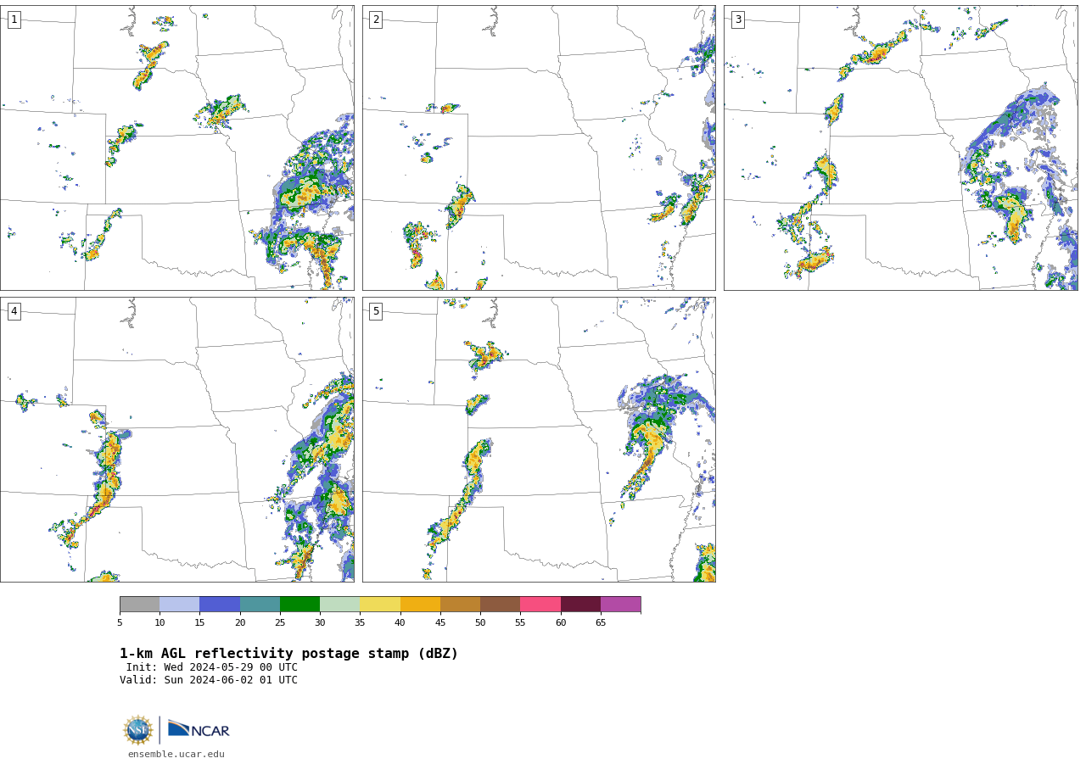Click the light blue 10-15 dBZ swatch

pos(179,605)
